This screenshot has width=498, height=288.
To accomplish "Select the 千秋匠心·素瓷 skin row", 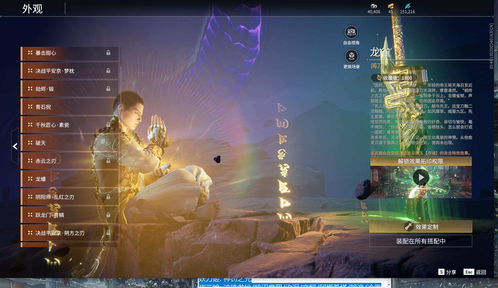I will [x=69, y=125].
